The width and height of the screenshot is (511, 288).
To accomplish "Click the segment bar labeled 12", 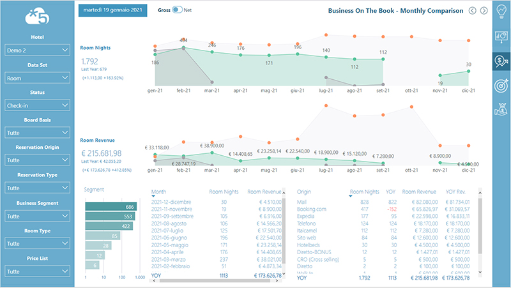I will point(95,255).
